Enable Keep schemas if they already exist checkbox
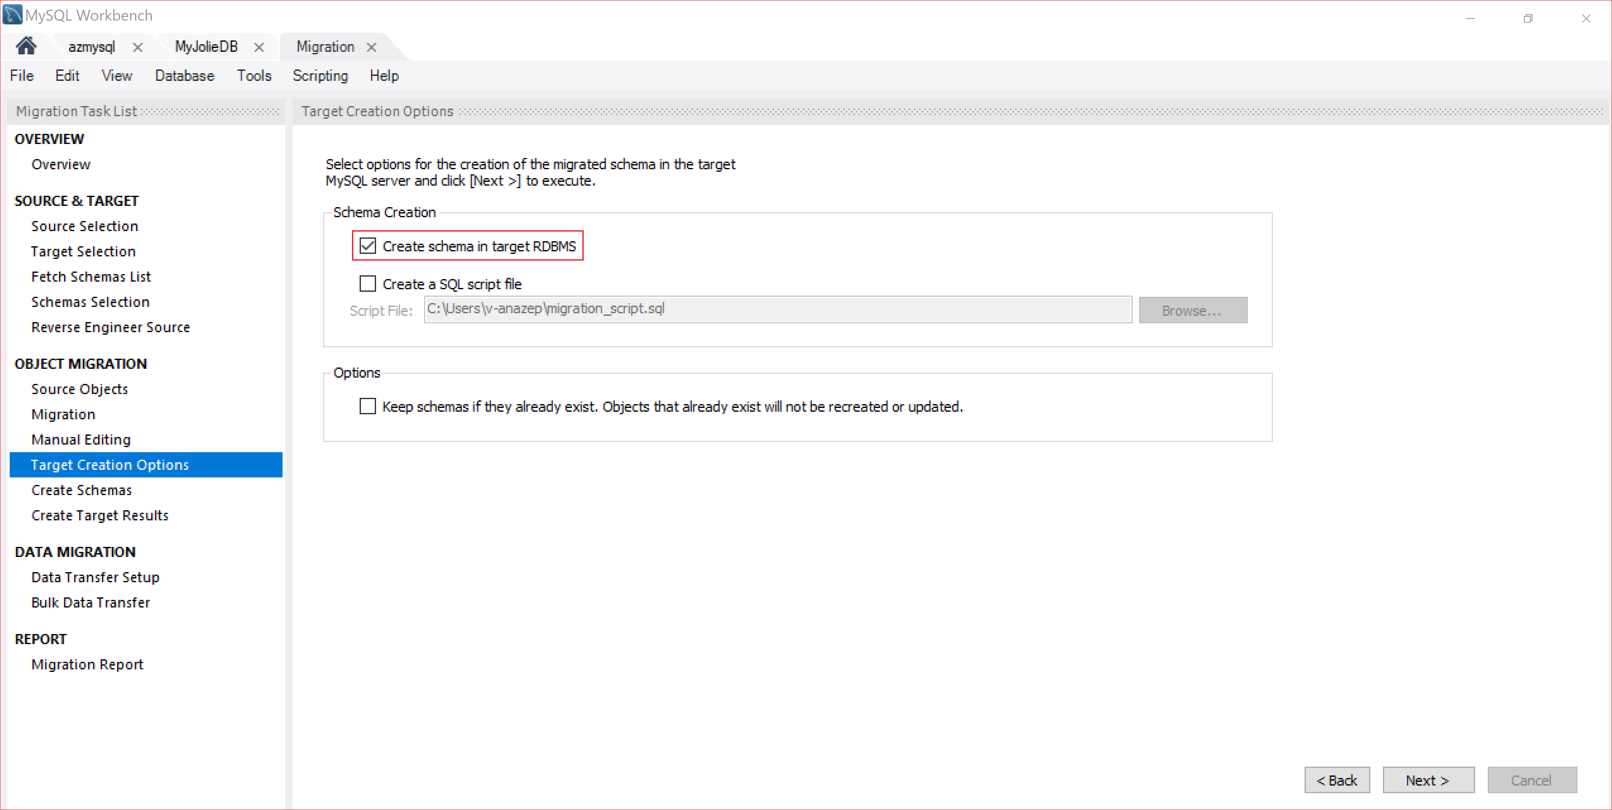 click(369, 405)
